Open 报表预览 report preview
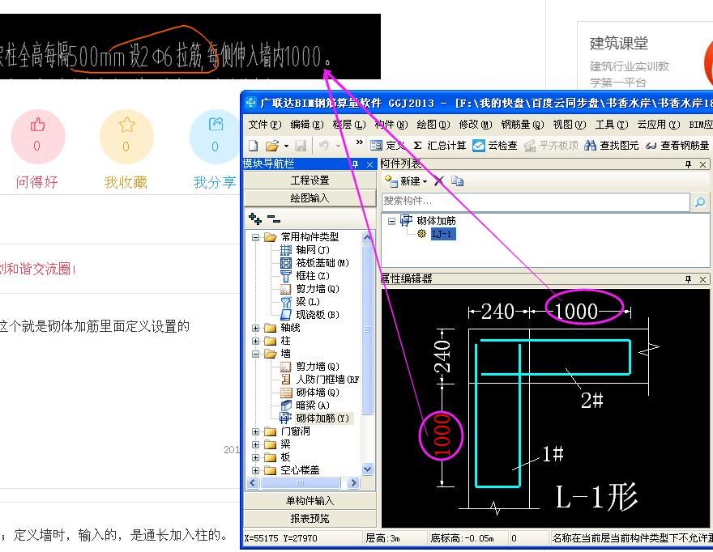The image size is (713, 552). click(x=309, y=518)
